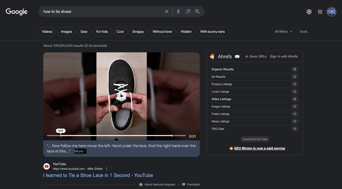This screenshot has height=189, width=342.
Task: Click the Product Listings row
Action: click(255, 84)
